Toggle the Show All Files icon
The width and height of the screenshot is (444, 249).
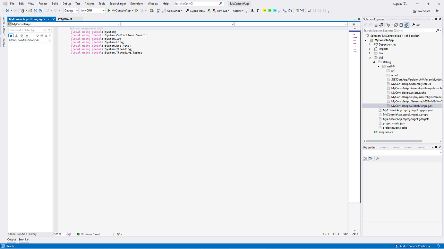(407, 25)
